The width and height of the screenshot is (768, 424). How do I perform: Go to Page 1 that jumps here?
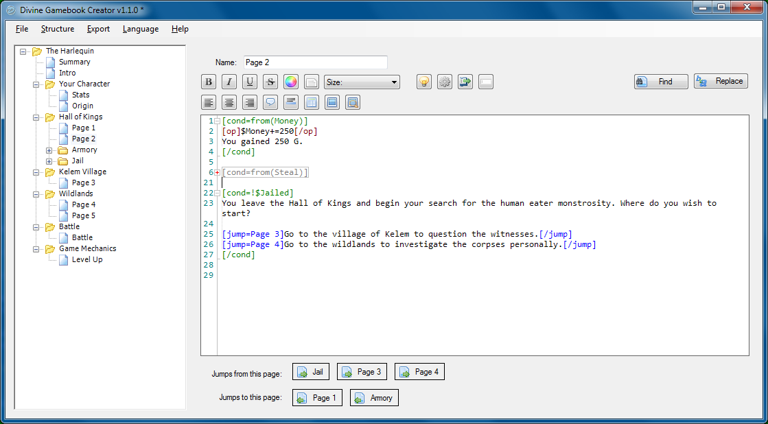317,397
